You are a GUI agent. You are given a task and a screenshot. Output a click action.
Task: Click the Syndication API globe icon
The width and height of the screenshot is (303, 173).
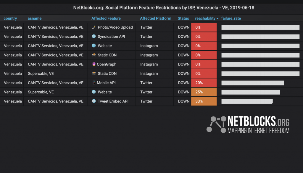click(94, 36)
